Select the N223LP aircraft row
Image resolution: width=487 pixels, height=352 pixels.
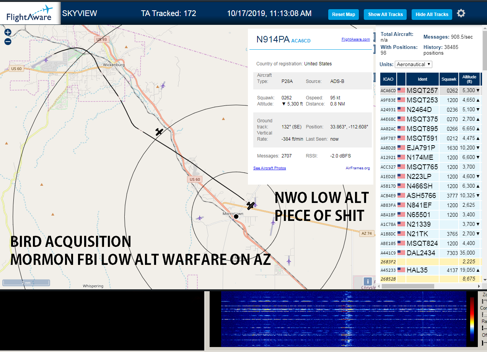(x=430, y=177)
